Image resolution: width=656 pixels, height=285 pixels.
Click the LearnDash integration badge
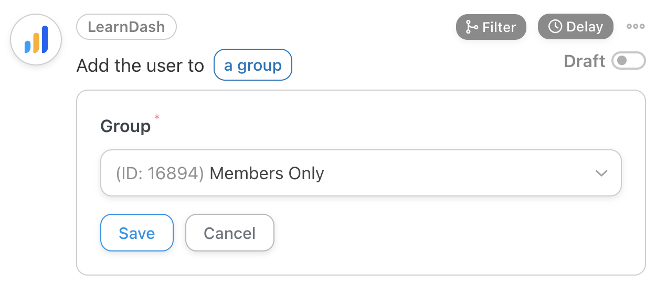point(126,27)
